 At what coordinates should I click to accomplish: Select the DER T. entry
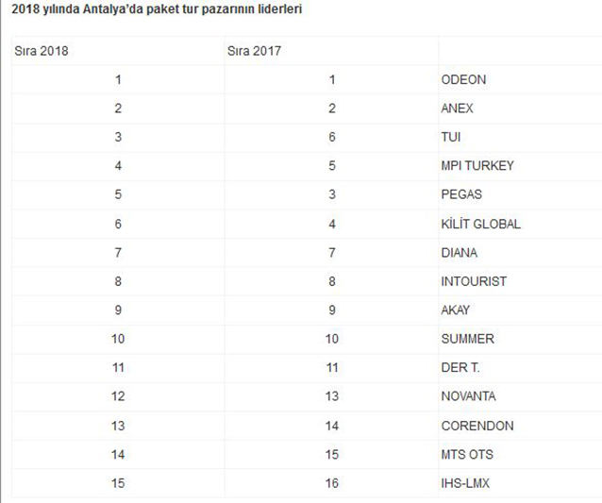coord(460,367)
